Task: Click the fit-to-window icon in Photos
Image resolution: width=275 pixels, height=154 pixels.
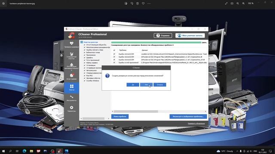Action: [232, 3]
